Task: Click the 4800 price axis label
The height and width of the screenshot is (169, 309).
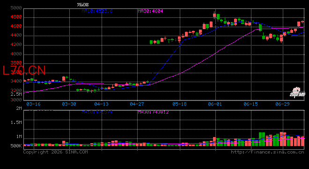Action: coord(16,17)
